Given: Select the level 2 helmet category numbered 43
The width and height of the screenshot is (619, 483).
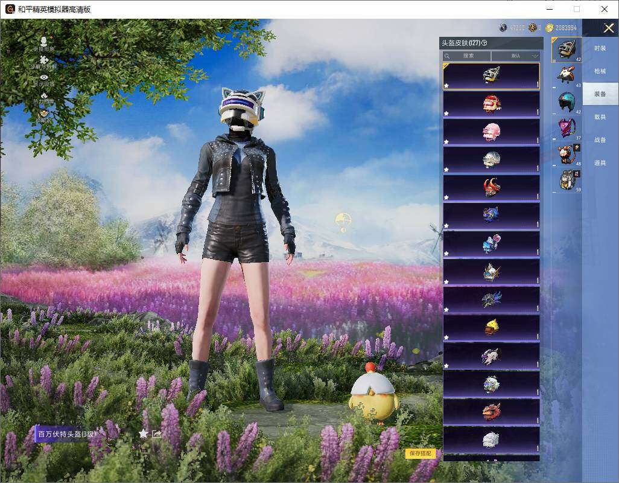Looking at the screenshot, I should click(567, 75).
